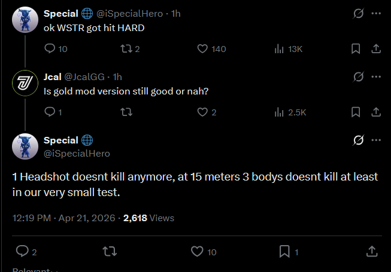Open more options on Jcal's reply
Viewport: 391px width, 272px height.
375,77
